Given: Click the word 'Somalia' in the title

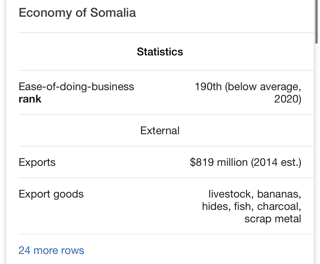Looking at the screenshot, I should [x=113, y=13].
